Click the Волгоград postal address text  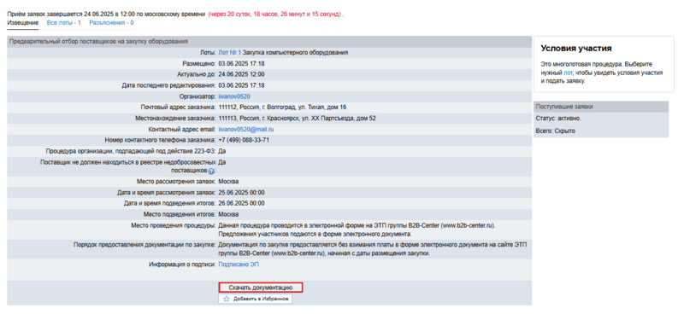coord(282,108)
